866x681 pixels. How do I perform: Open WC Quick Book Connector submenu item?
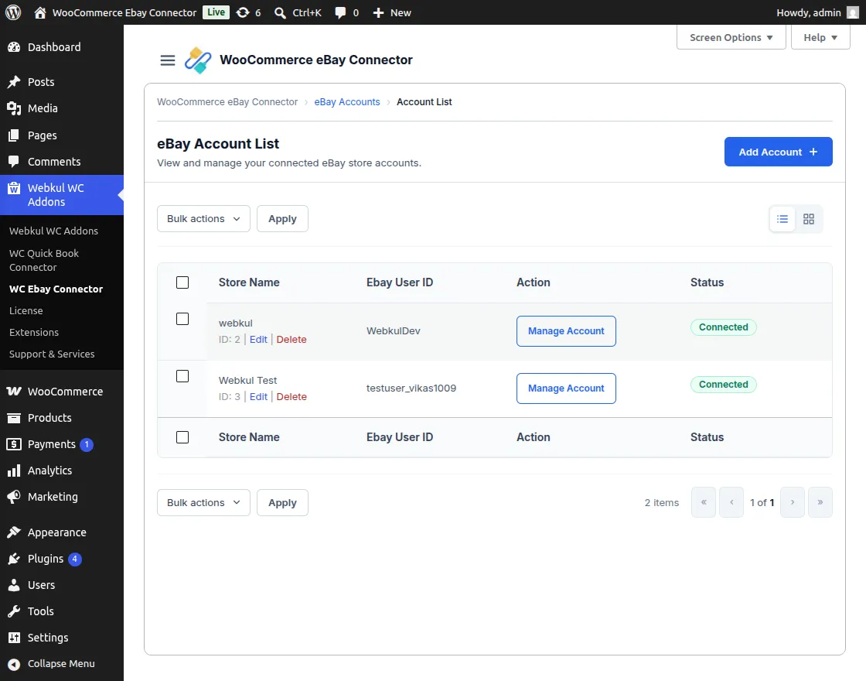(x=44, y=260)
